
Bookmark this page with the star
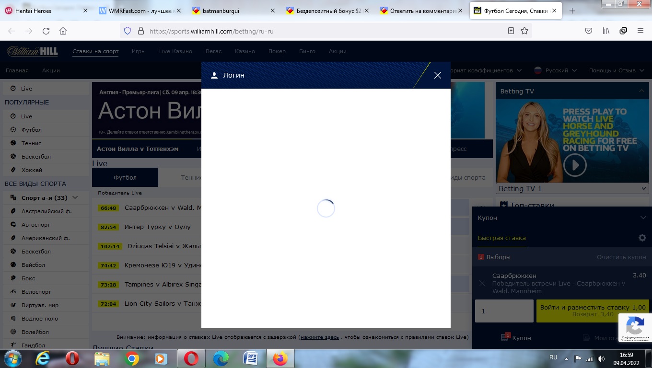click(524, 31)
